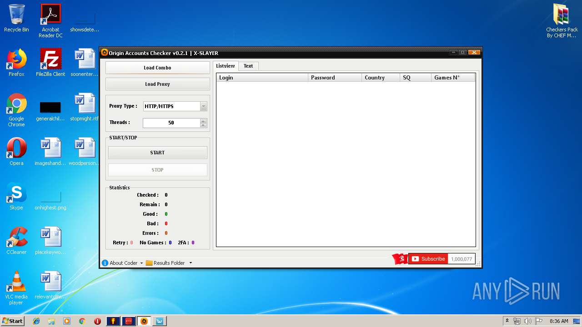The width and height of the screenshot is (582, 327).
Task: Click the Chrome taskbar icon
Action: pyautogui.click(x=82, y=321)
